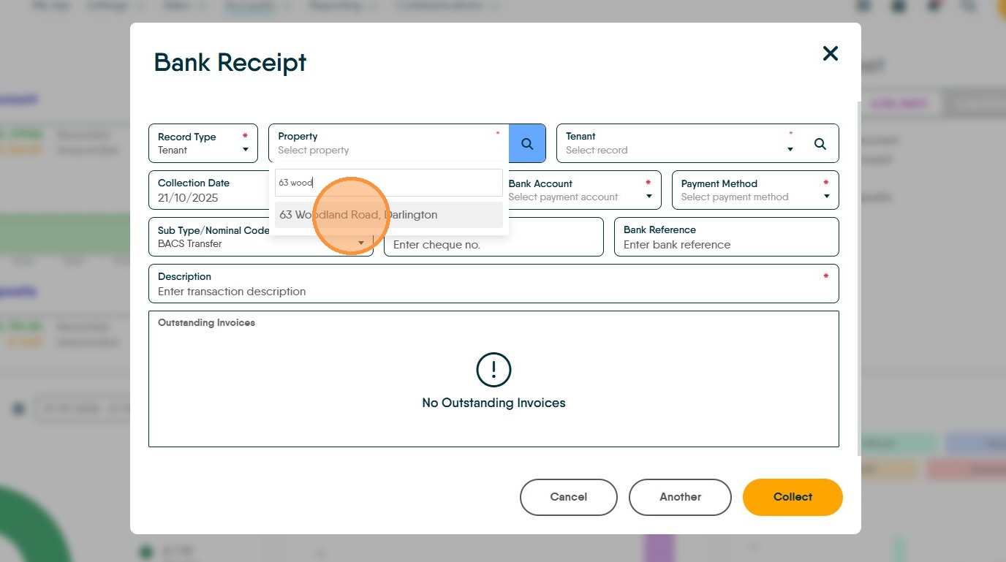Click the Another button
This screenshot has height=562, width=1006.
click(680, 497)
